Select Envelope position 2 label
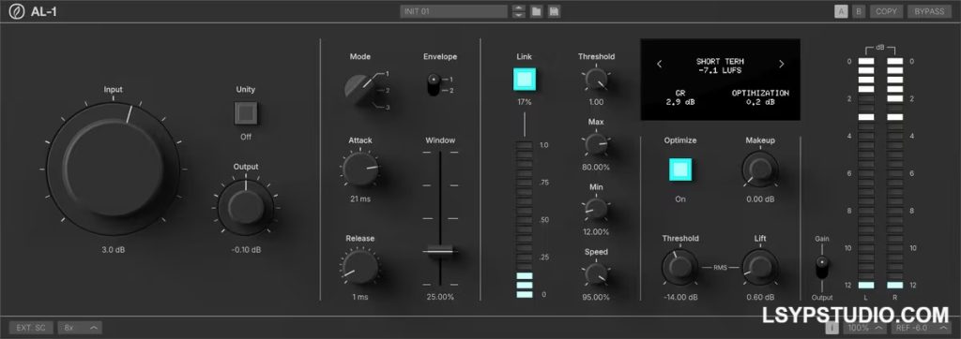Image resolution: width=961 pixels, height=339 pixels. [451, 90]
